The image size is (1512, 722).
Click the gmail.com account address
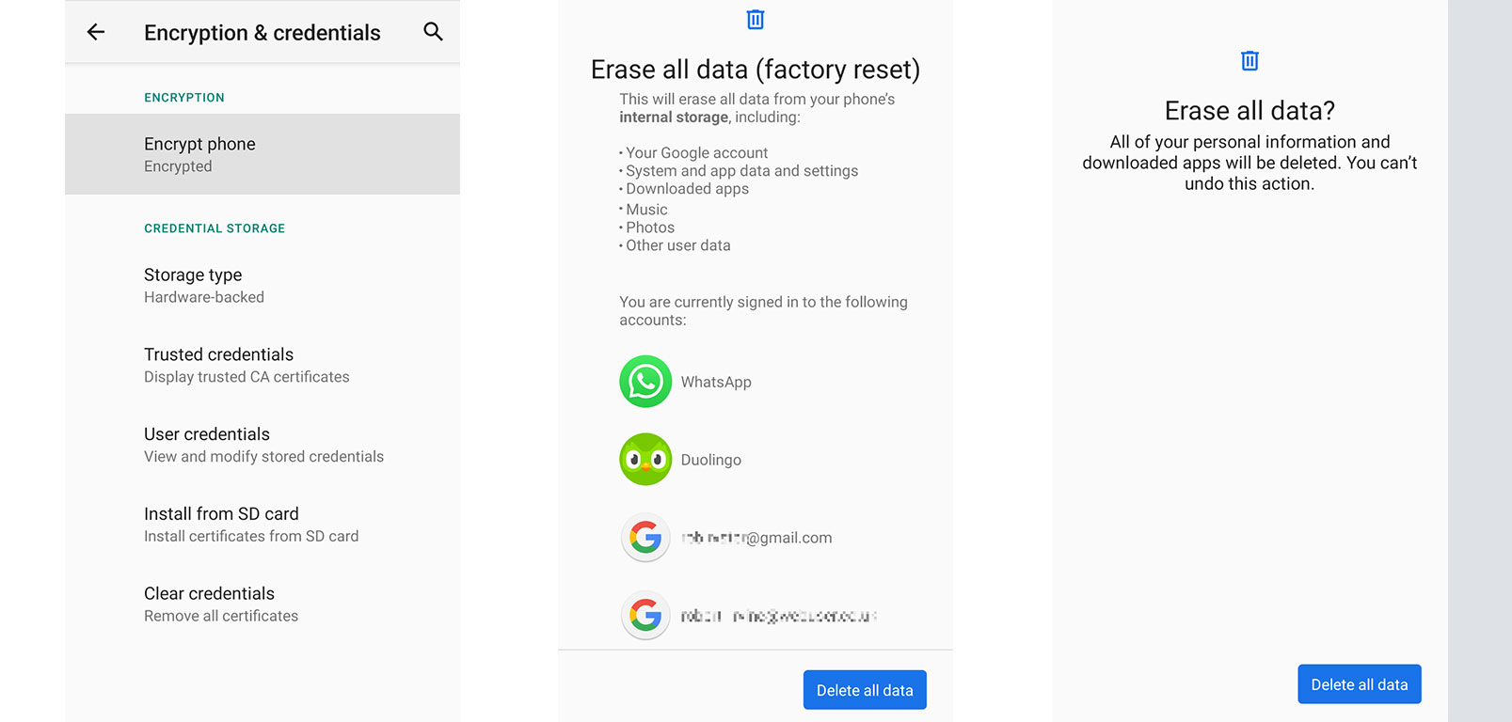756,538
